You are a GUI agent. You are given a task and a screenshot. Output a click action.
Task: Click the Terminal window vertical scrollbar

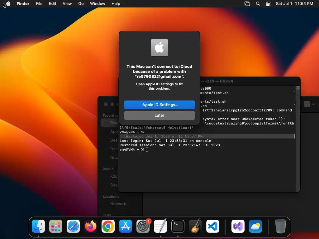tap(298, 139)
